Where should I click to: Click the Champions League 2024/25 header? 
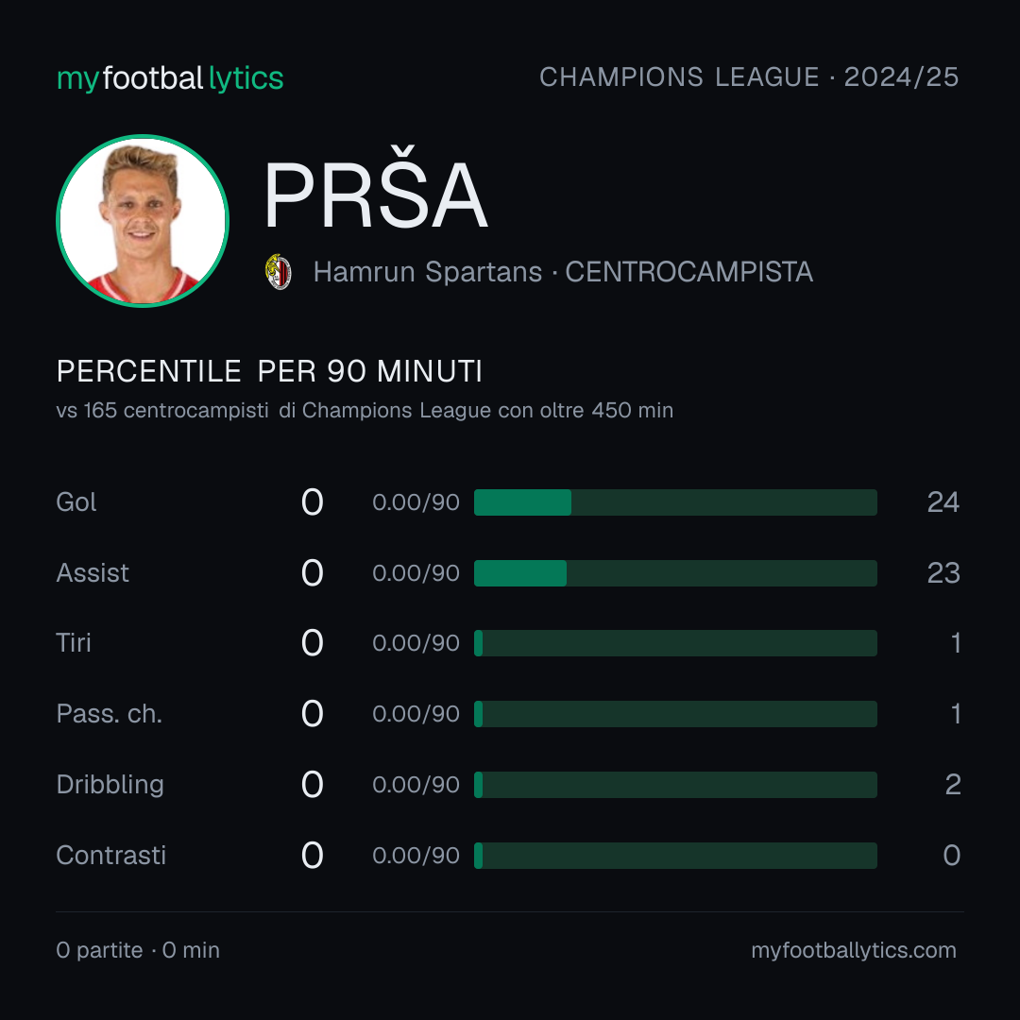click(749, 76)
